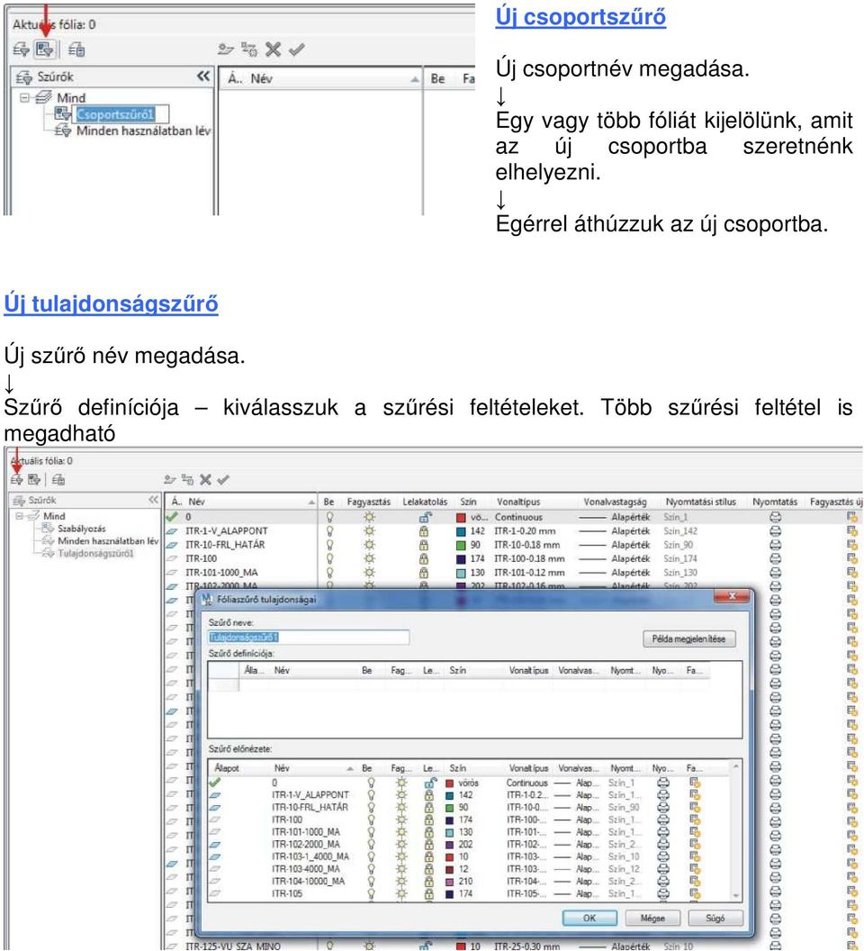Click dialog preview scrollbar down arrow

coord(735,896)
